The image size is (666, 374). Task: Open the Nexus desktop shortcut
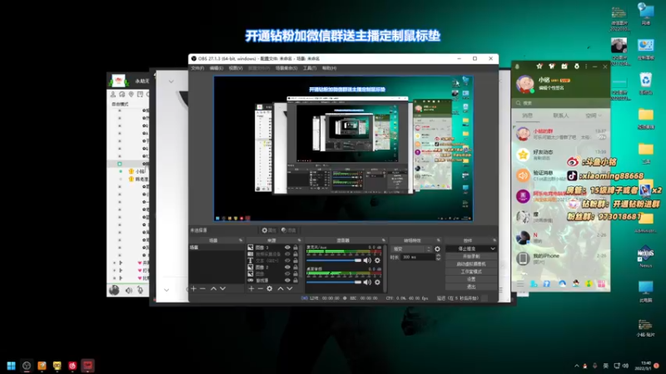pos(646,256)
